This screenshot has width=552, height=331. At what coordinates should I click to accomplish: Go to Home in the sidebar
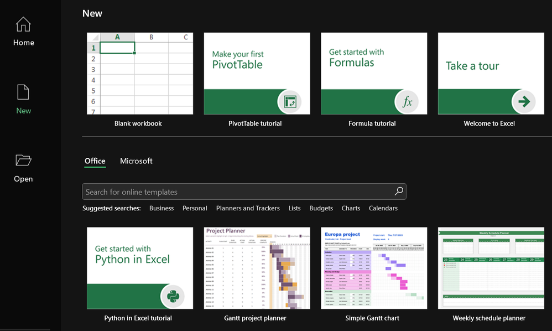tap(23, 32)
